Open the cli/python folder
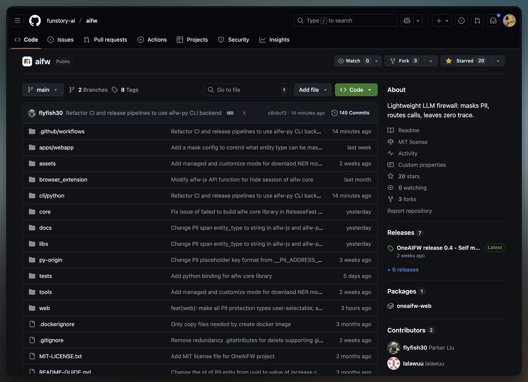The image size is (528, 382). pos(52,196)
